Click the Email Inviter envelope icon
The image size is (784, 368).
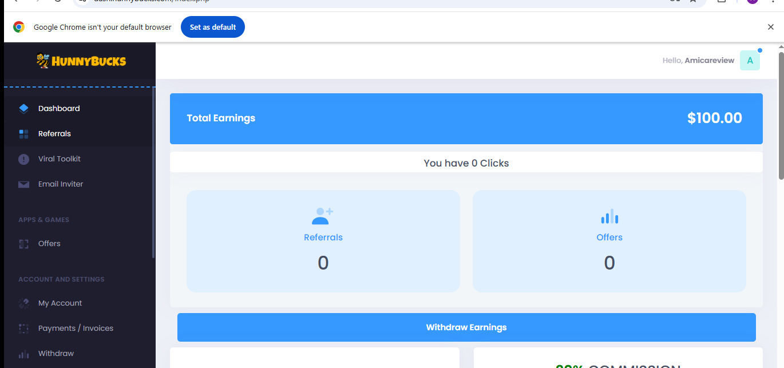pyautogui.click(x=23, y=184)
